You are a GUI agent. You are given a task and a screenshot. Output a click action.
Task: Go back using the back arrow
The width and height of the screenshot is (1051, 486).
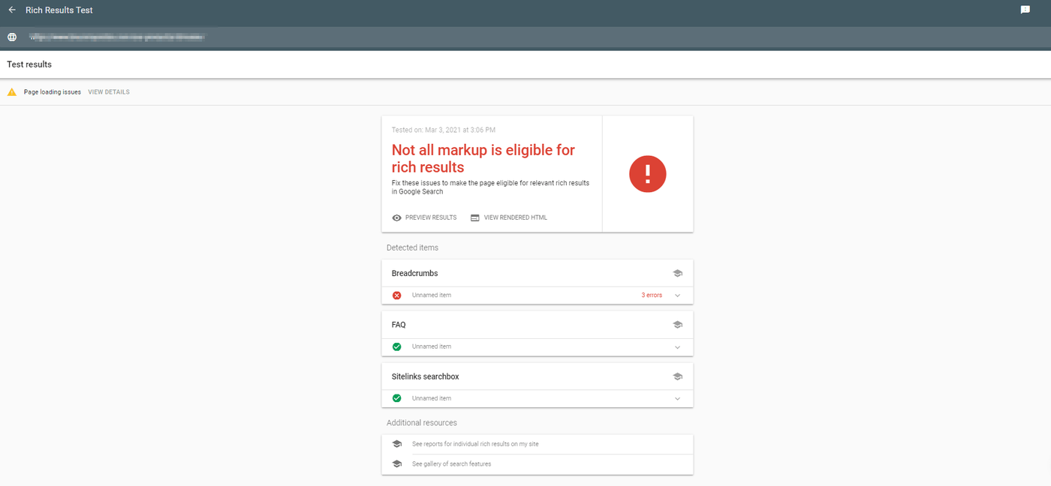click(x=11, y=10)
